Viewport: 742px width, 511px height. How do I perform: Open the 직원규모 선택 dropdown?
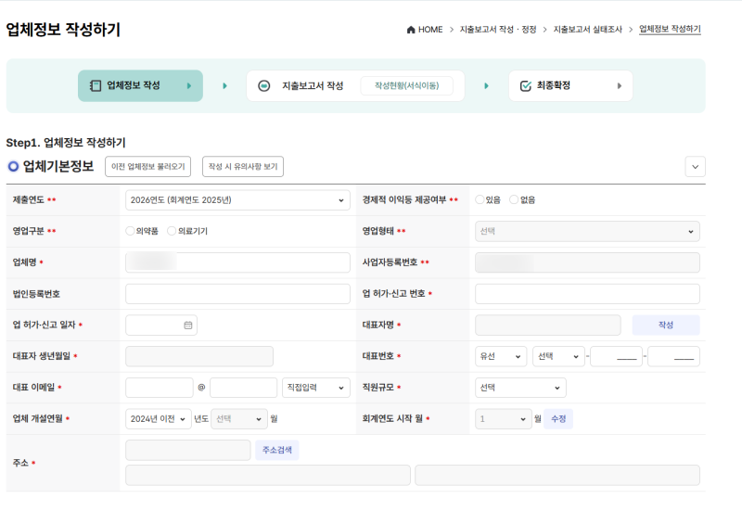(x=520, y=388)
